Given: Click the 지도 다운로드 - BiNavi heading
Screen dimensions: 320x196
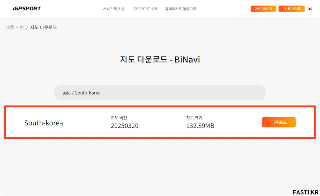Looking at the screenshot, I should pyautogui.click(x=160, y=60).
